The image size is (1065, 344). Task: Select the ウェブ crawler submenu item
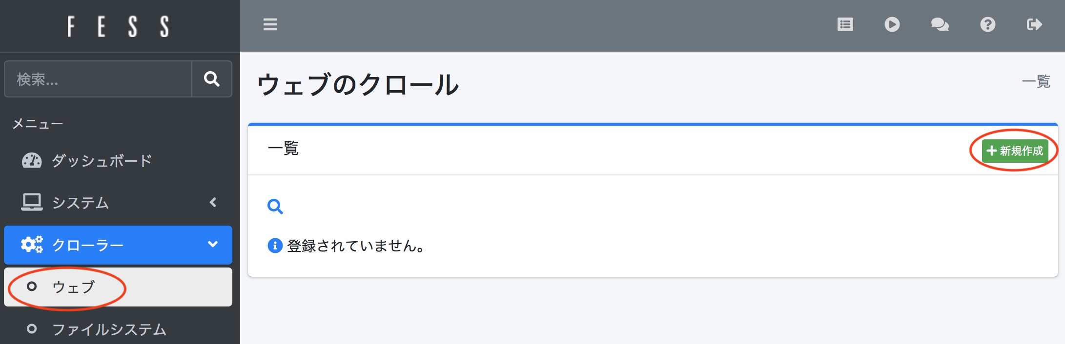(x=73, y=287)
